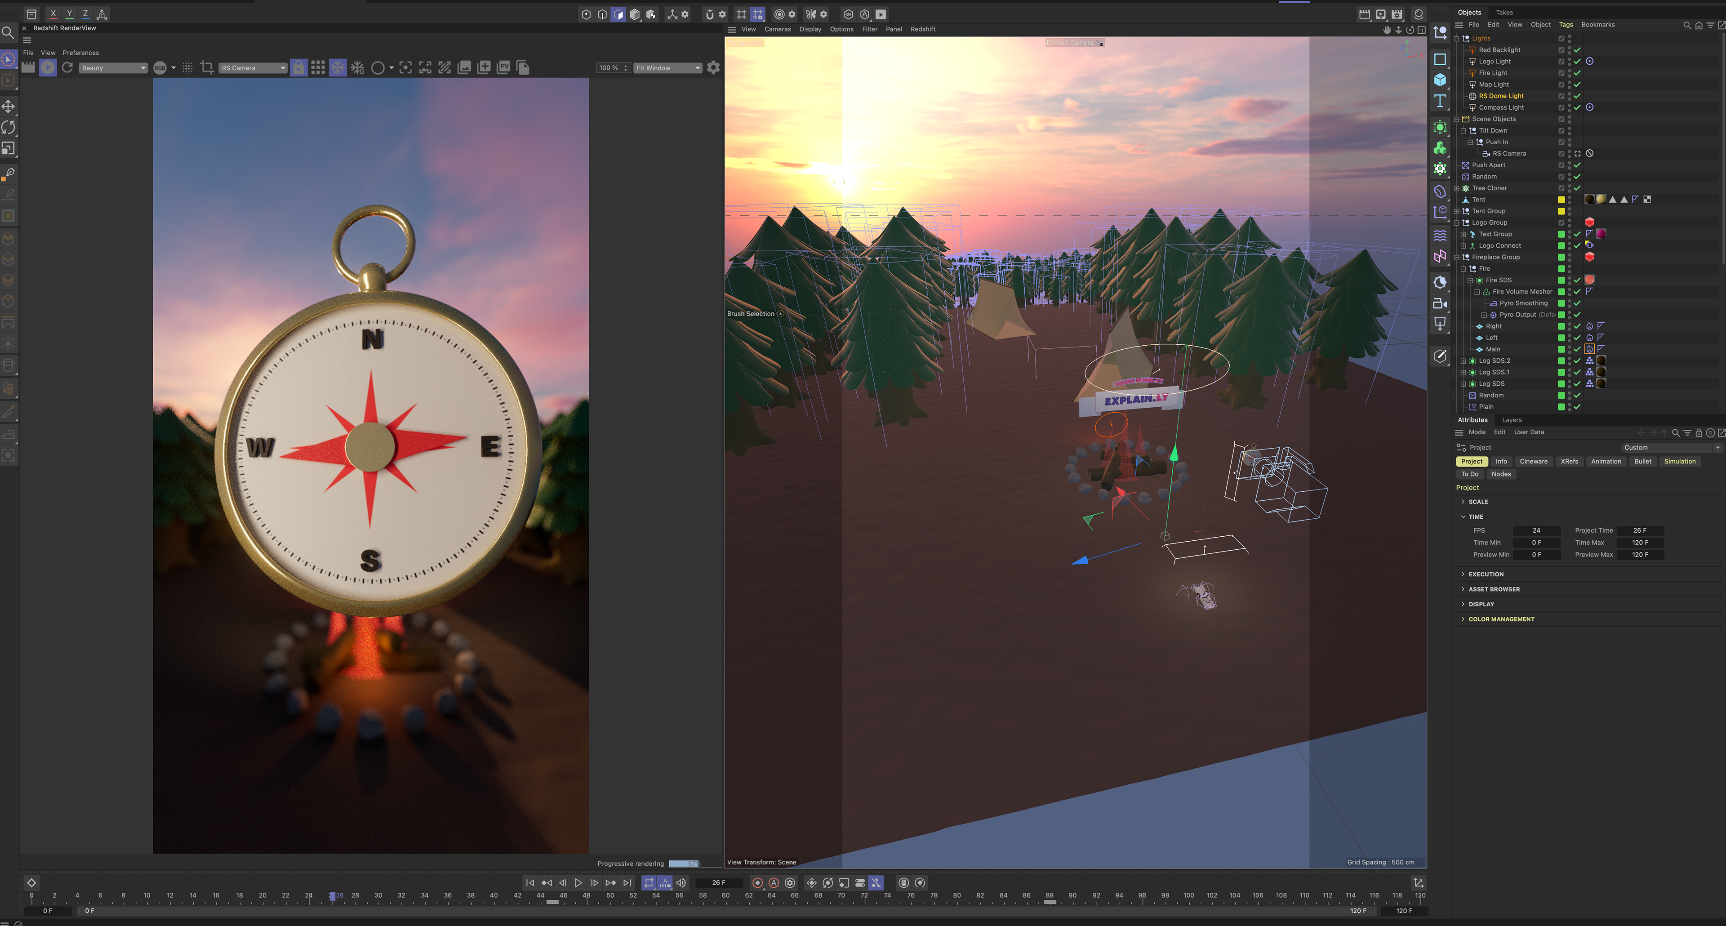Add a Cube primitive from the palette
Viewport: 1726px width, 926px height.
[1440, 80]
